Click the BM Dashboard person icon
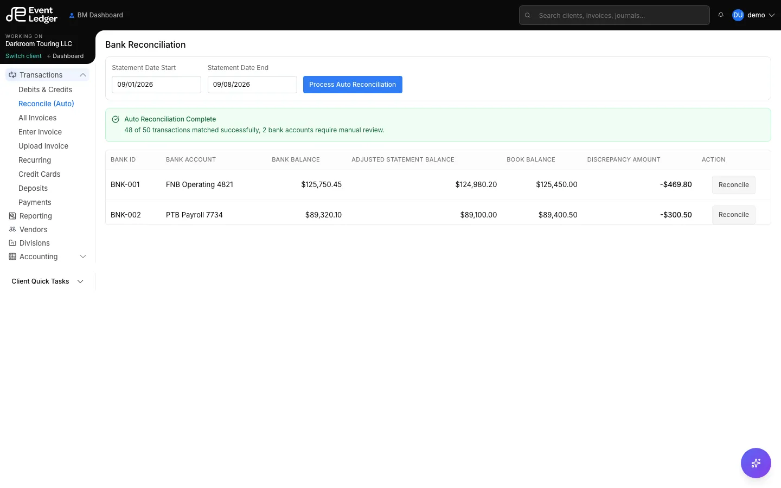This screenshot has height=488, width=781. [x=72, y=15]
